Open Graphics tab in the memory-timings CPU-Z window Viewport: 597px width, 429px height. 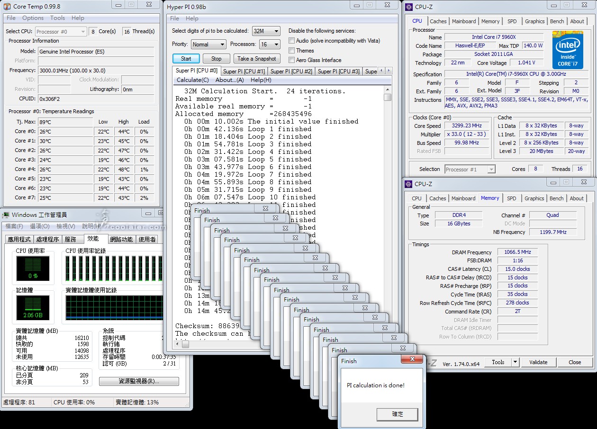[x=534, y=198]
